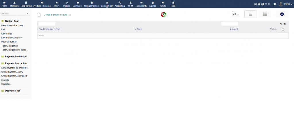Viewport: 294px width, 137px height.
Task: Sort by Credit transfer orders column
Action: [x=49, y=29]
